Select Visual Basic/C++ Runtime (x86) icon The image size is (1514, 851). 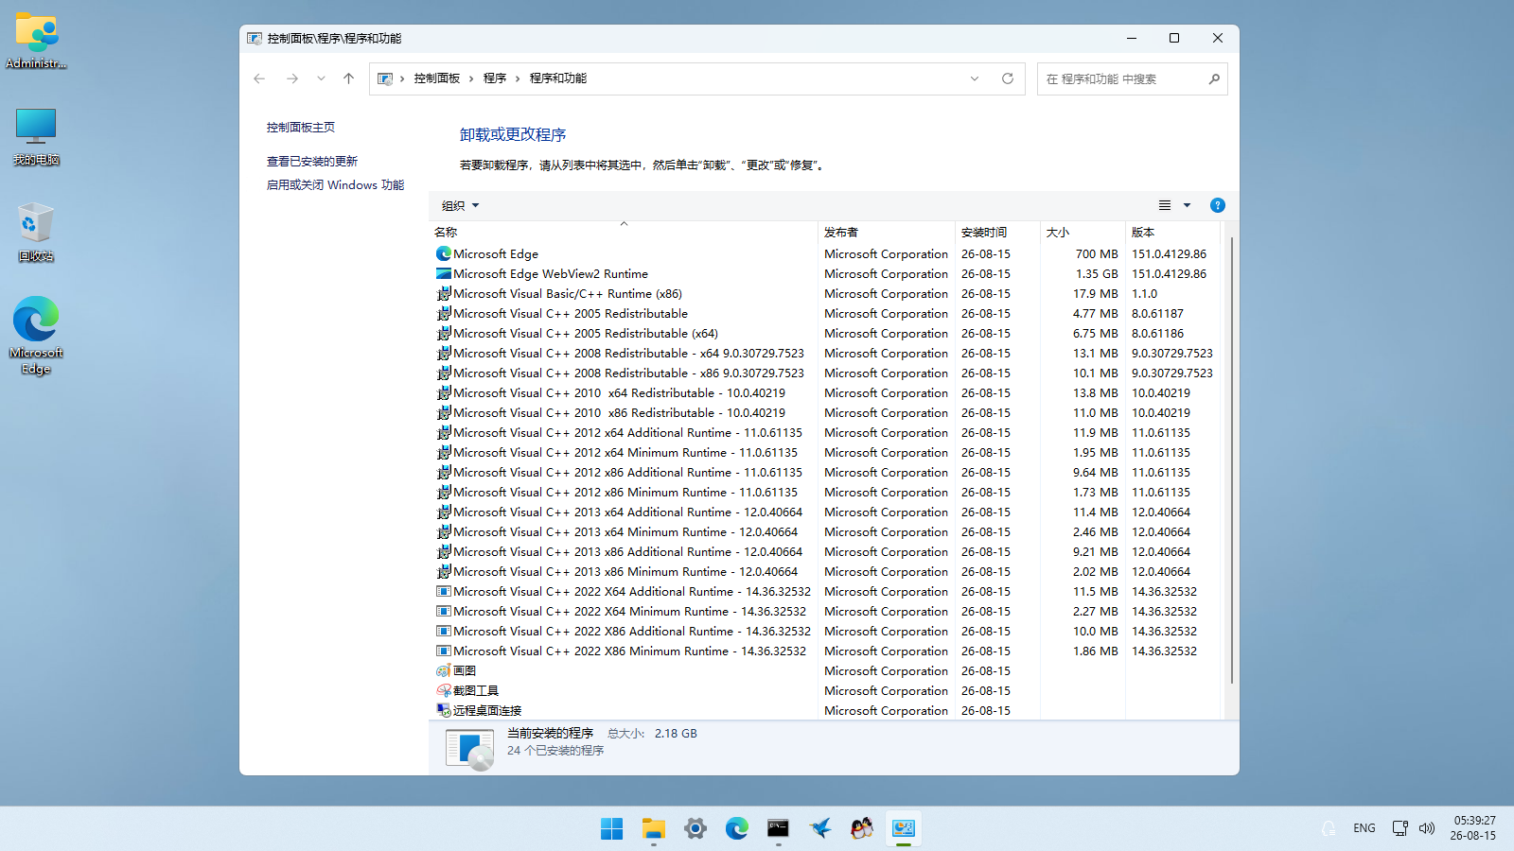(x=444, y=294)
